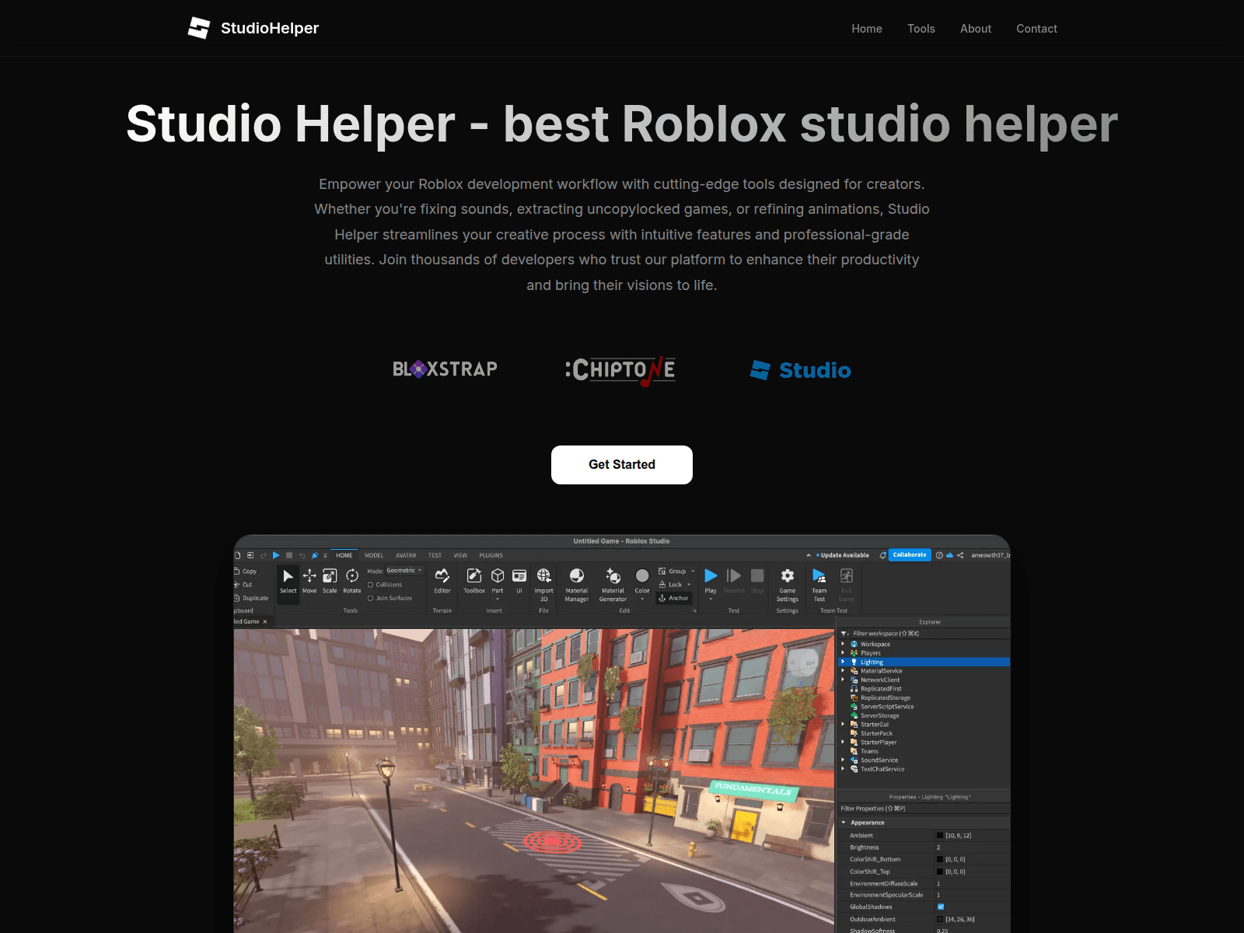Screen dimensions: 1244x933
Task: Expand the StarterGui node
Action: pyautogui.click(x=843, y=725)
